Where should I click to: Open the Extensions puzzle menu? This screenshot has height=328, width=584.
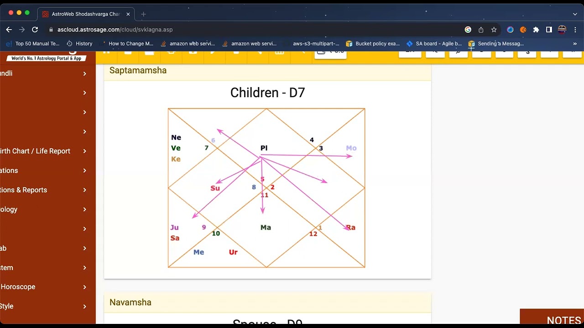(536, 30)
